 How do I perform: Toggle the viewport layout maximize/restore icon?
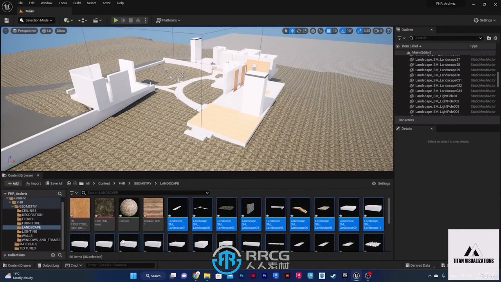point(389,31)
